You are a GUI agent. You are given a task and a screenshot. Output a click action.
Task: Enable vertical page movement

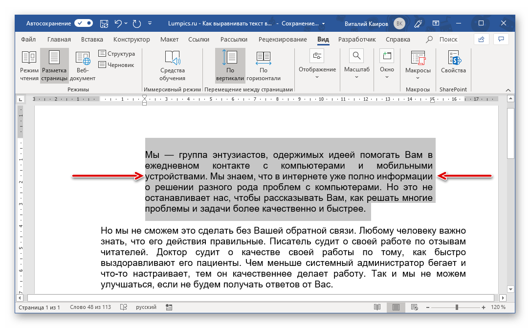point(230,66)
